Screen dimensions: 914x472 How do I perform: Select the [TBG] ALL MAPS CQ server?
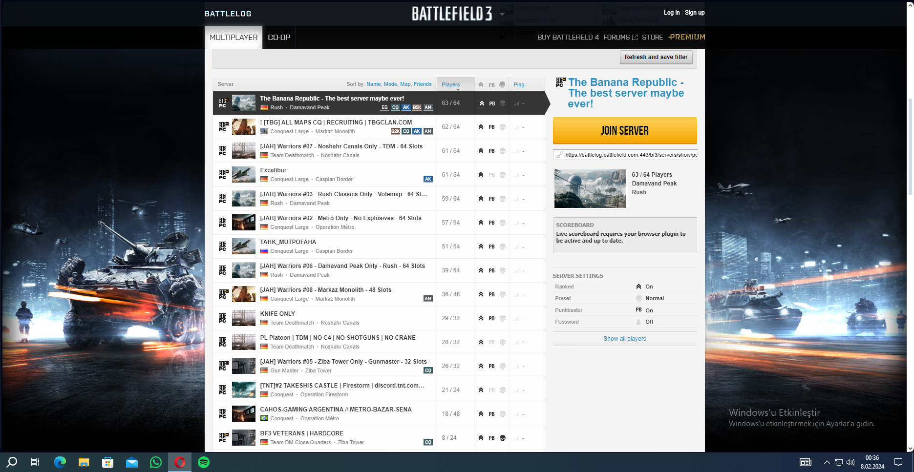click(x=379, y=127)
